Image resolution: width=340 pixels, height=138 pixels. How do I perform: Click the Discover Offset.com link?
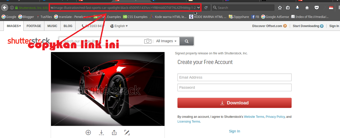coord(269,26)
